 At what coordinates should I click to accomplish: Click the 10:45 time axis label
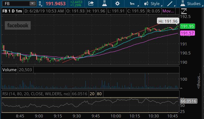[173, 116]
